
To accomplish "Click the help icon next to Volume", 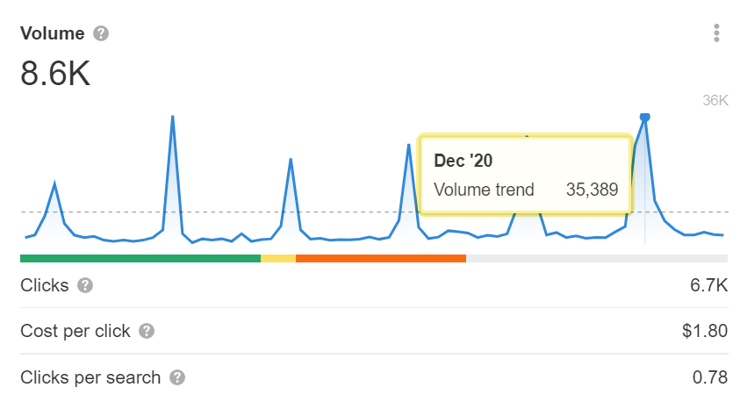I will (101, 34).
